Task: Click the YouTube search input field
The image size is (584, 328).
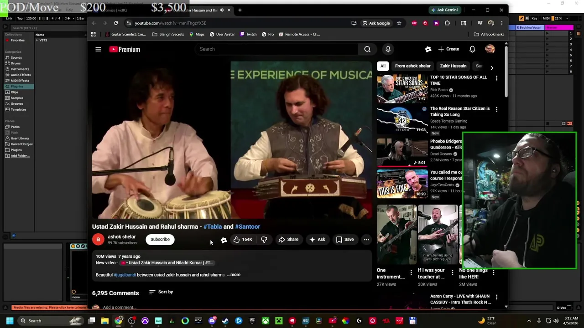Action: [x=277, y=49]
